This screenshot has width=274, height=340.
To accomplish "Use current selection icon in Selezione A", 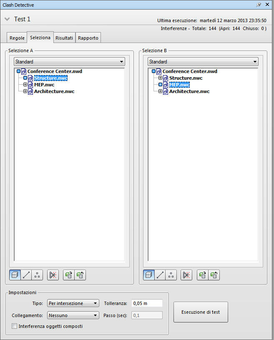I will click(69, 275).
